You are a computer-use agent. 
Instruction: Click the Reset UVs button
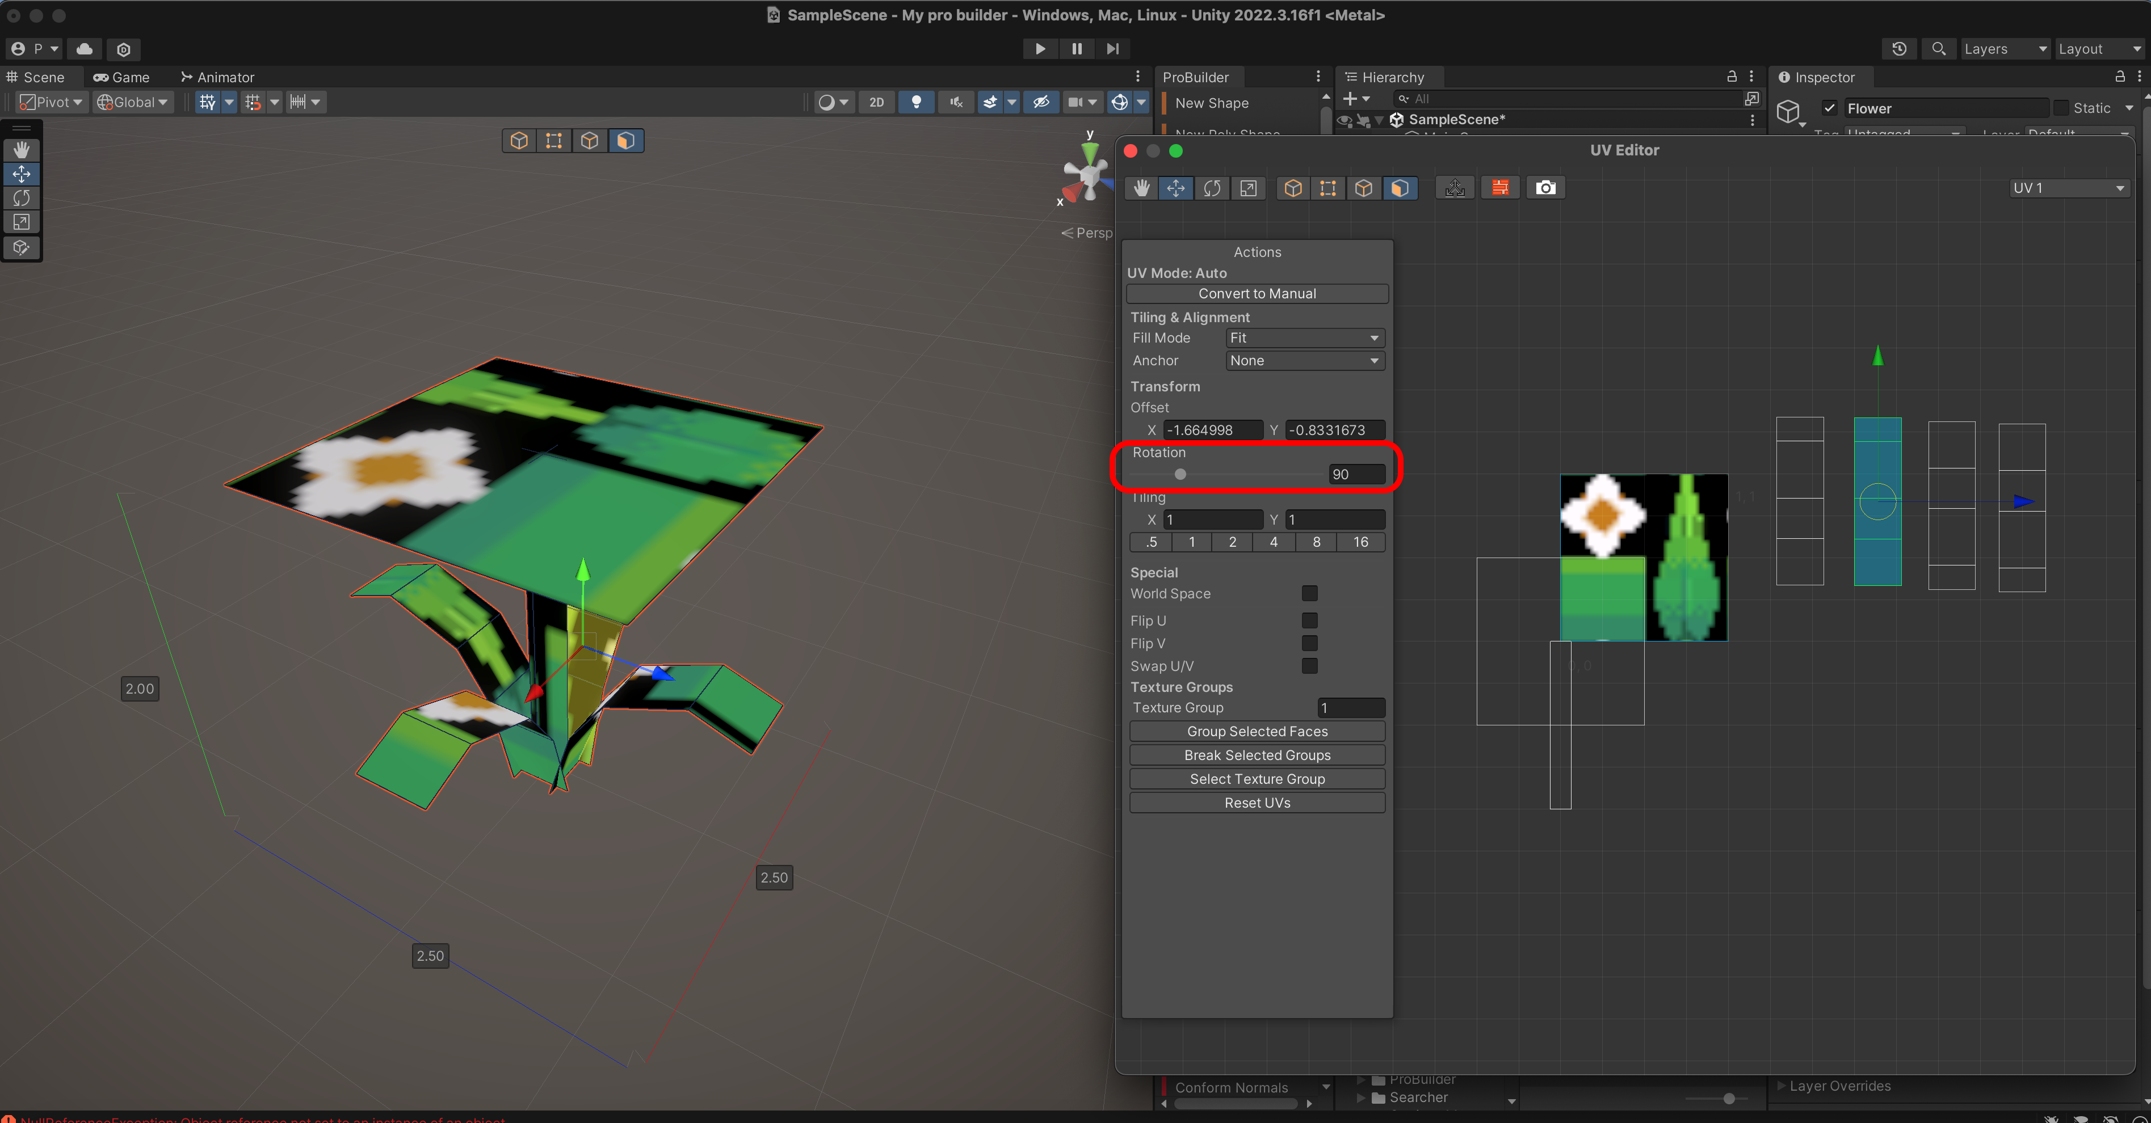point(1257,803)
